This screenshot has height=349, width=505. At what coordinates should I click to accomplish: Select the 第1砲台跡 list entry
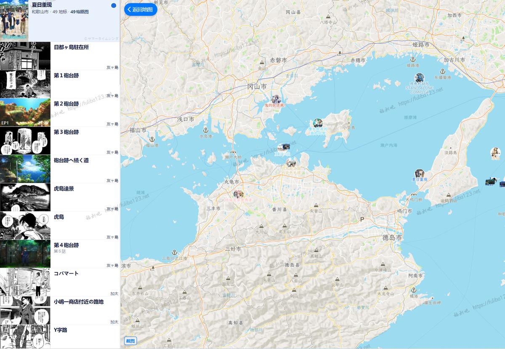[60, 84]
